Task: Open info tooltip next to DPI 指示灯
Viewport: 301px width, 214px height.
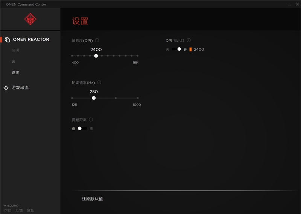Action: (189, 40)
